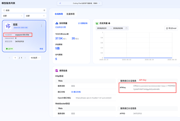Click the 5路 concurrency limit value

[57, 48]
